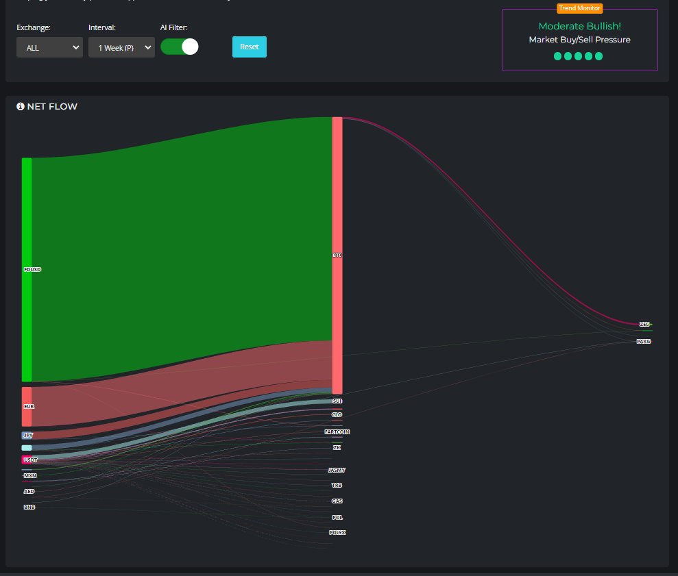678x576 pixels.
Task: Click the NET FLOW info icon
Action: pos(21,106)
